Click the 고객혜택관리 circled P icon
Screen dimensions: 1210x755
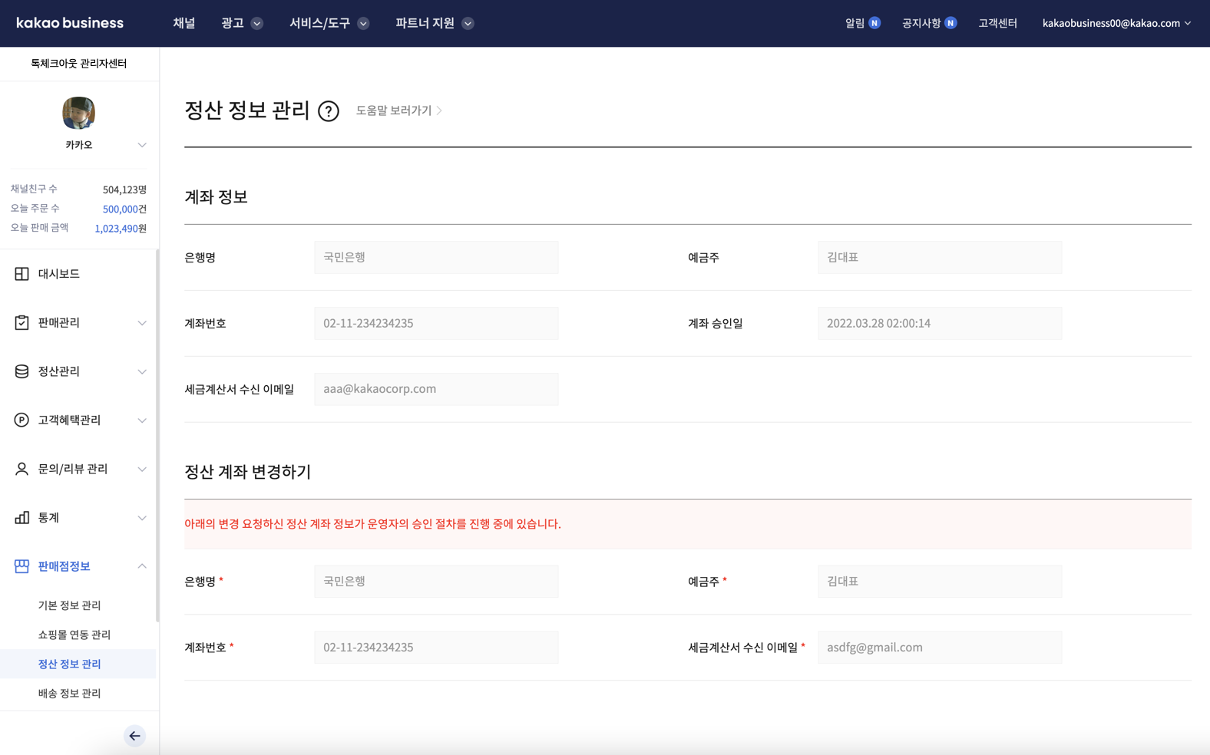21,420
